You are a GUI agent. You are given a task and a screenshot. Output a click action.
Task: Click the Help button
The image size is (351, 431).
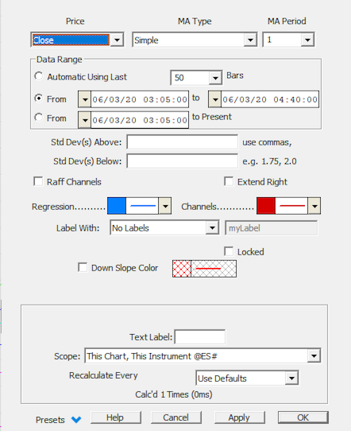click(x=116, y=417)
